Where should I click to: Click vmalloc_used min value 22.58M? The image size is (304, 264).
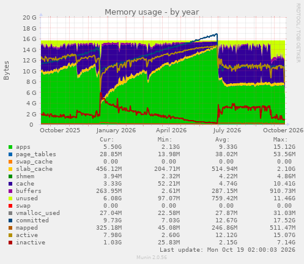(169, 213)
